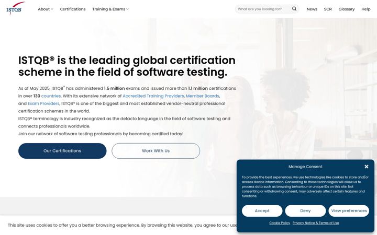377x235 pixels.
Task: Deny cookies in the consent dialog
Action: (305, 211)
